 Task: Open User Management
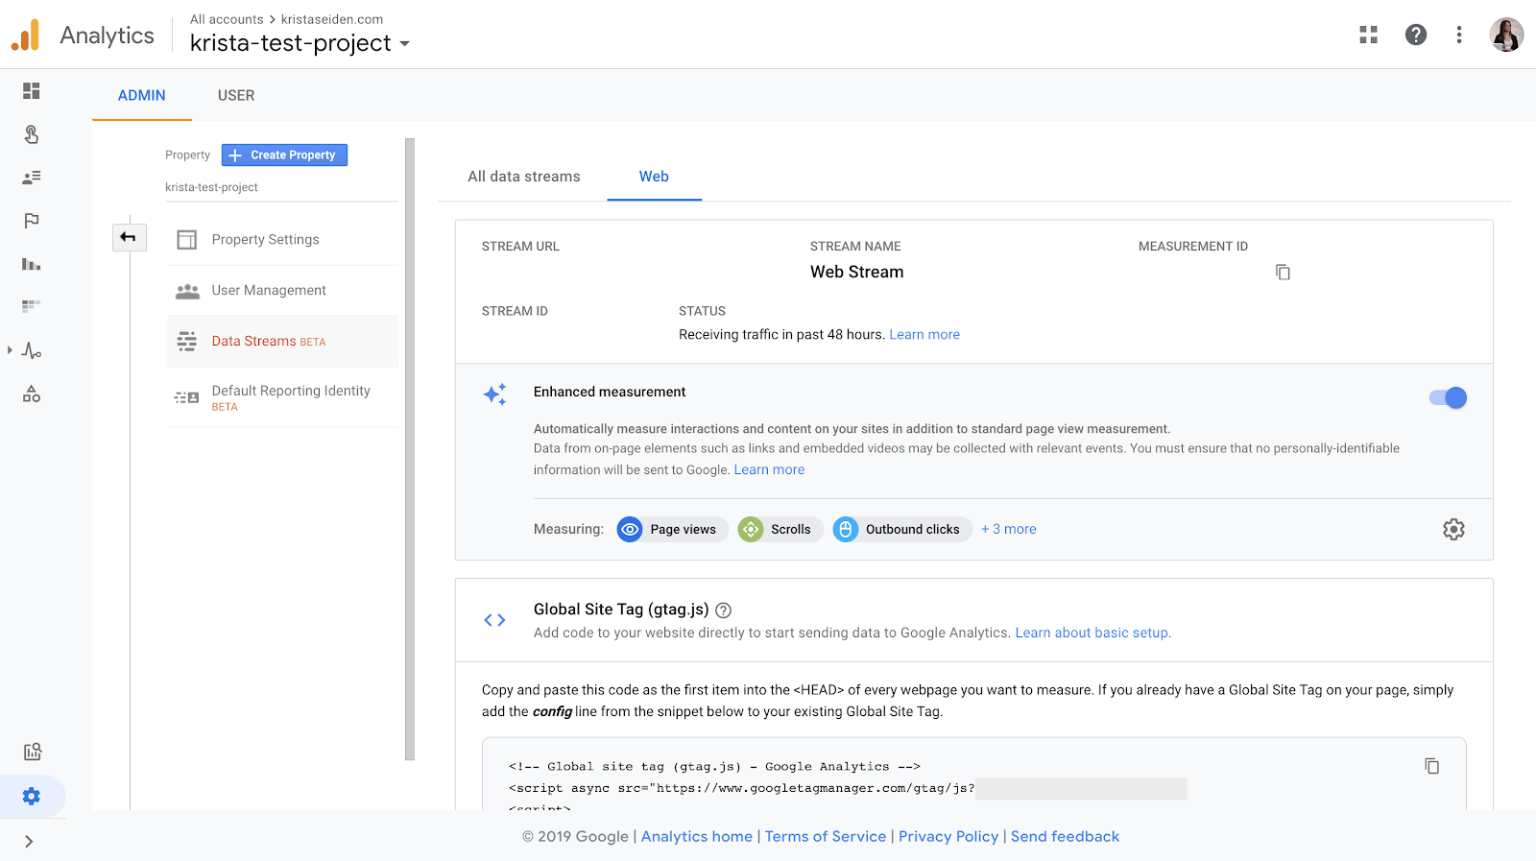(283, 291)
